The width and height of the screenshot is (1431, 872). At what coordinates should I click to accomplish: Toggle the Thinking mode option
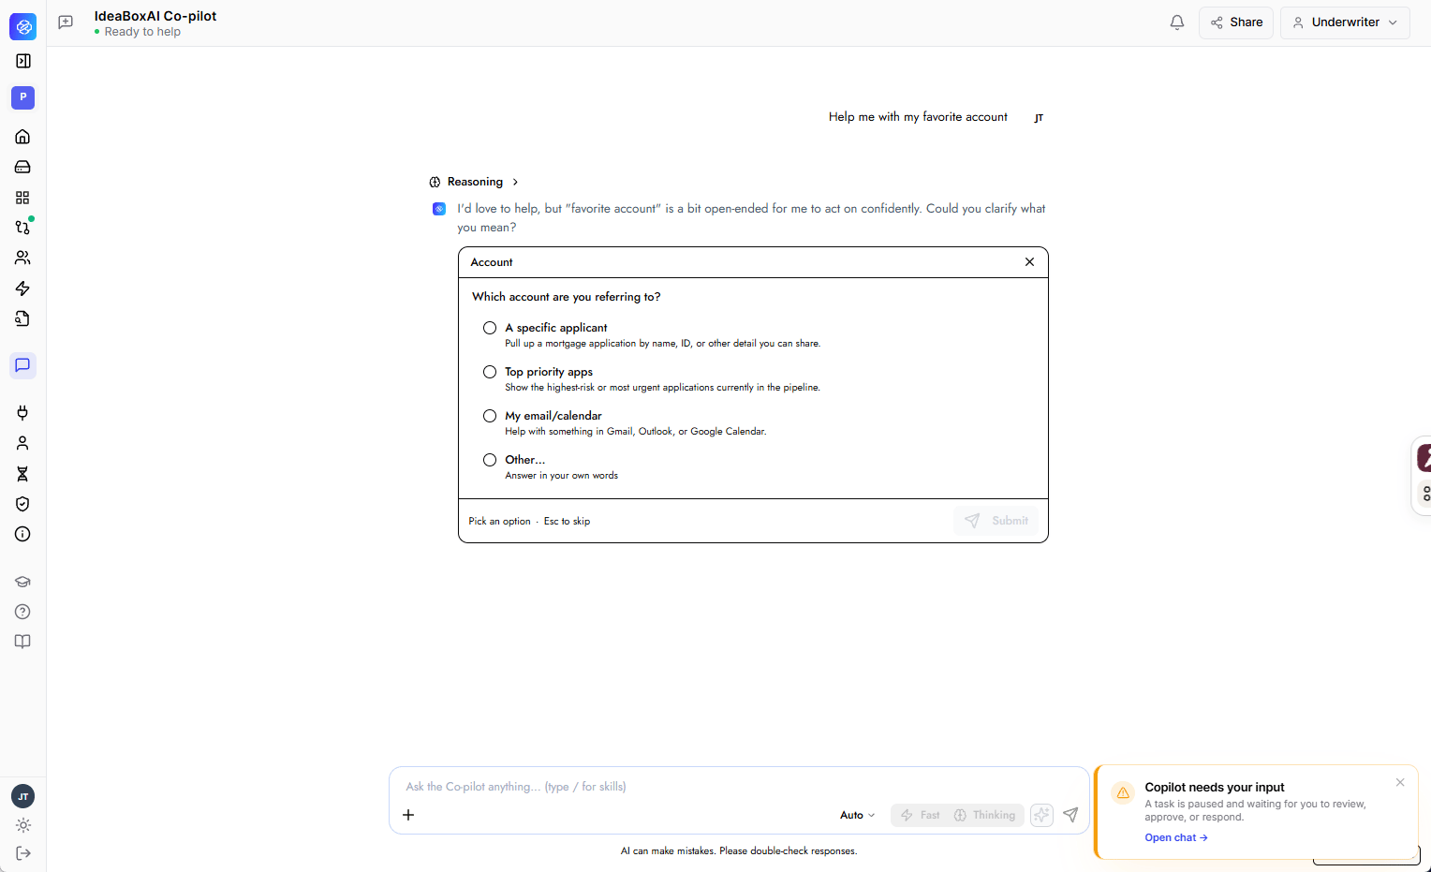click(984, 815)
